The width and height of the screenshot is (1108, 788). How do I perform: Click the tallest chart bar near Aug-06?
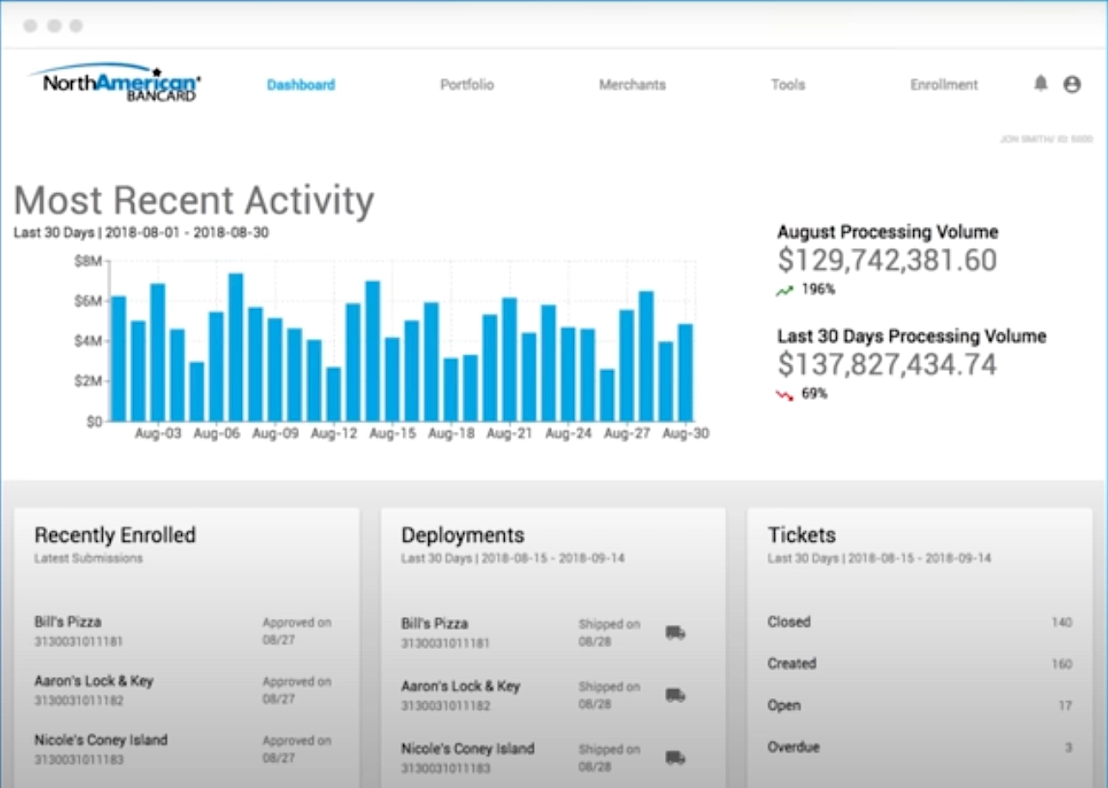235,347
